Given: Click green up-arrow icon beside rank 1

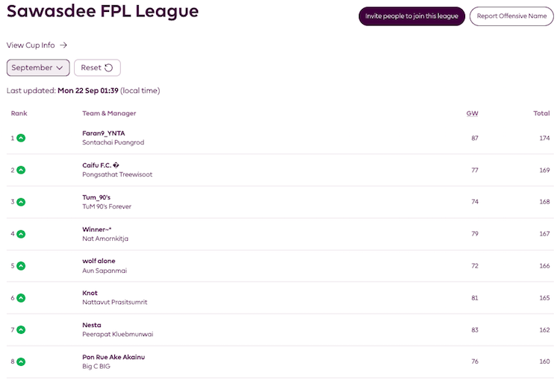Looking at the screenshot, I should tap(21, 138).
